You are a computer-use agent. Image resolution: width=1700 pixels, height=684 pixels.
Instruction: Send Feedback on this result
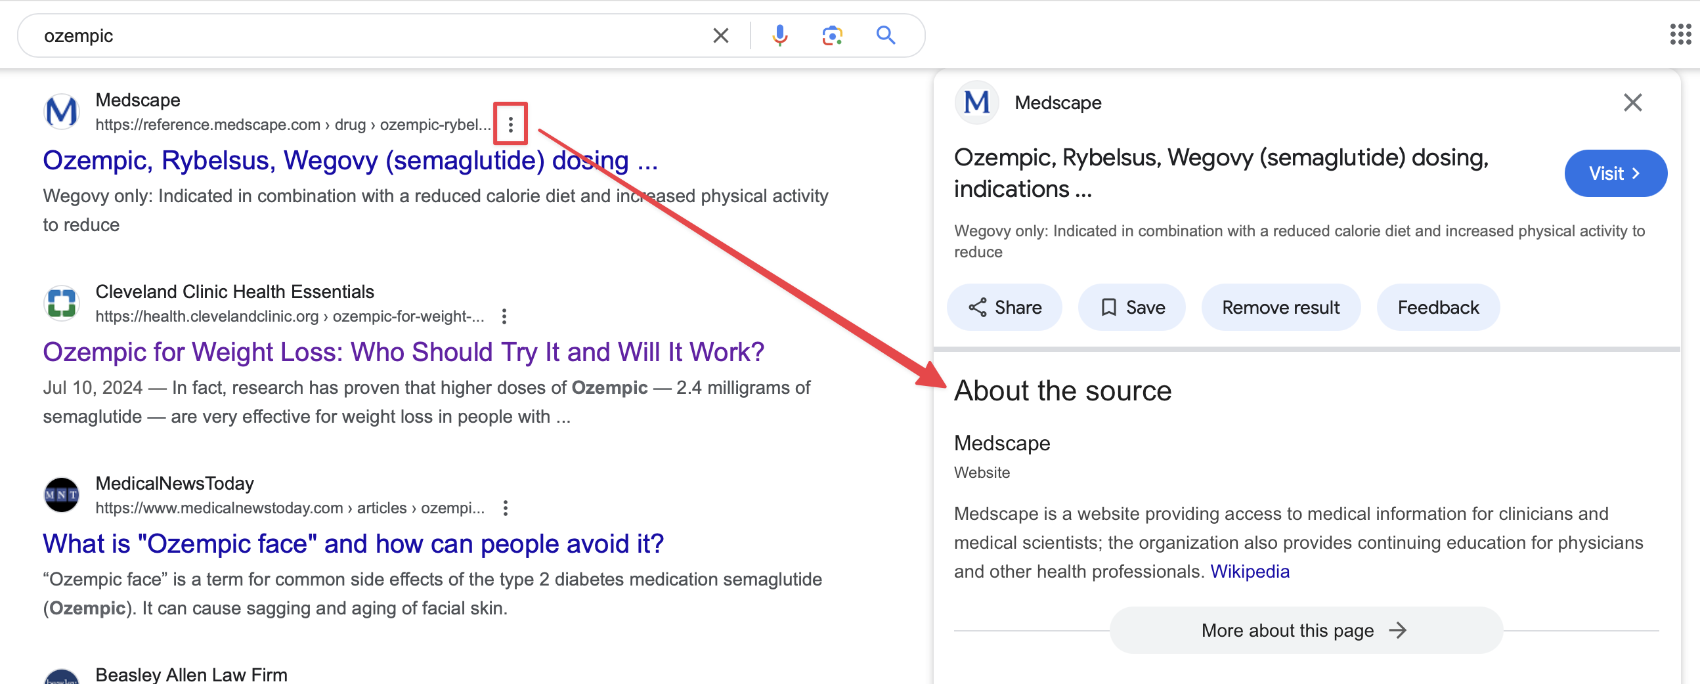(x=1438, y=307)
